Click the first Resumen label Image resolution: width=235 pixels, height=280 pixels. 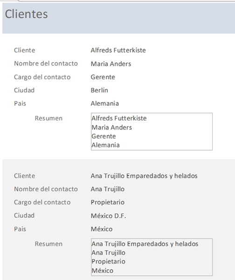pos(48,118)
